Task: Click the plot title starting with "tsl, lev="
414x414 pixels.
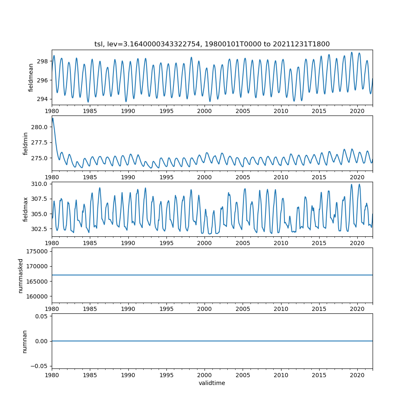Action: (x=212, y=44)
